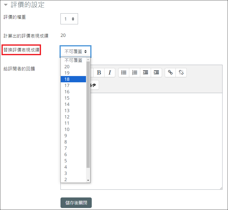Choose grade 2 from the list
This screenshot has width=228, height=210.
[x=73, y=179]
